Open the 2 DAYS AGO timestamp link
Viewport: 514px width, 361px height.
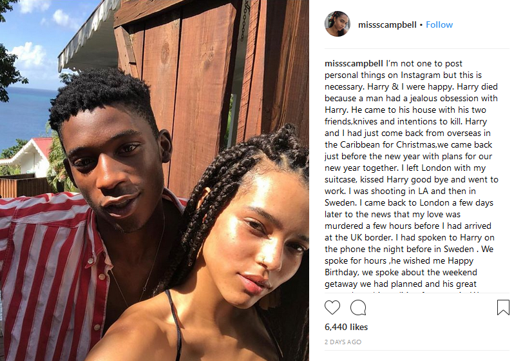coord(343,342)
